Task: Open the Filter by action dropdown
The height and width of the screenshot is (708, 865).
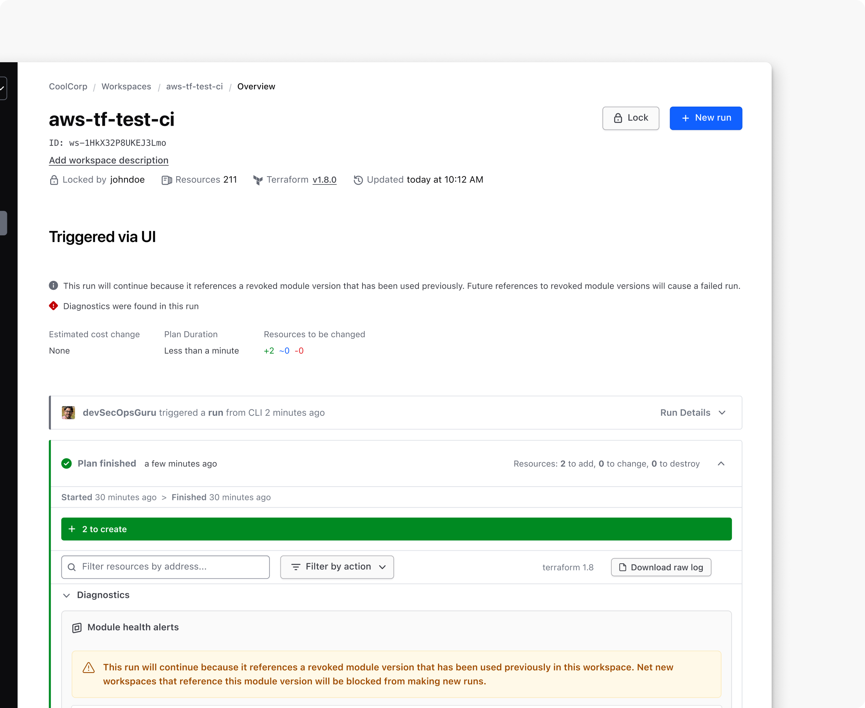Action: pos(337,567)
